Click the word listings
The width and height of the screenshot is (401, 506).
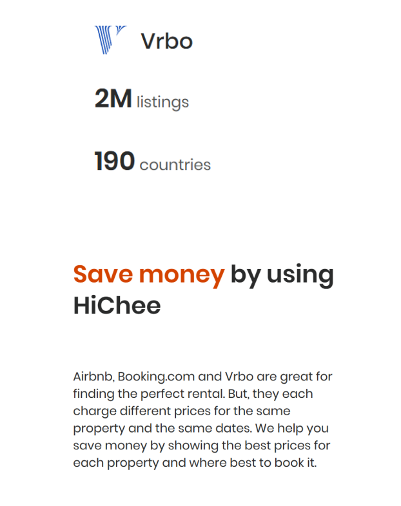click(162, 102)
